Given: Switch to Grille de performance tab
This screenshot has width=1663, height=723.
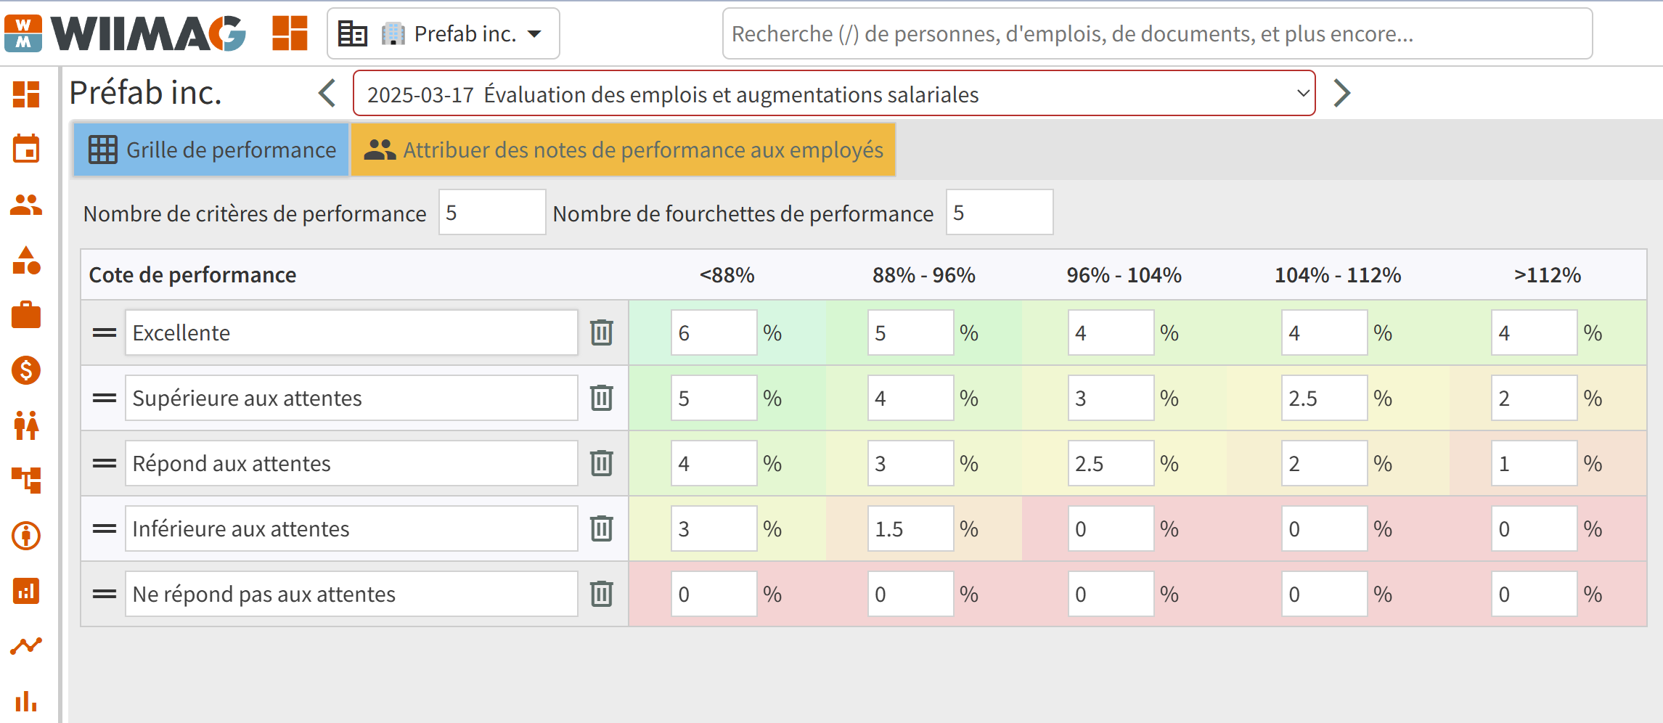Looking at the screenshot, I should [x=211, y=150].
